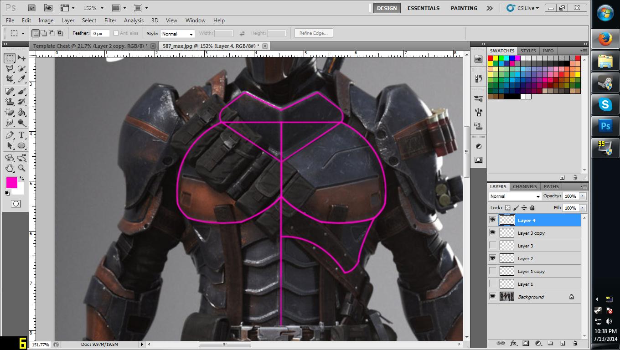Link layers using chain icon
This screenshot has height=350, width=620.
501,343
